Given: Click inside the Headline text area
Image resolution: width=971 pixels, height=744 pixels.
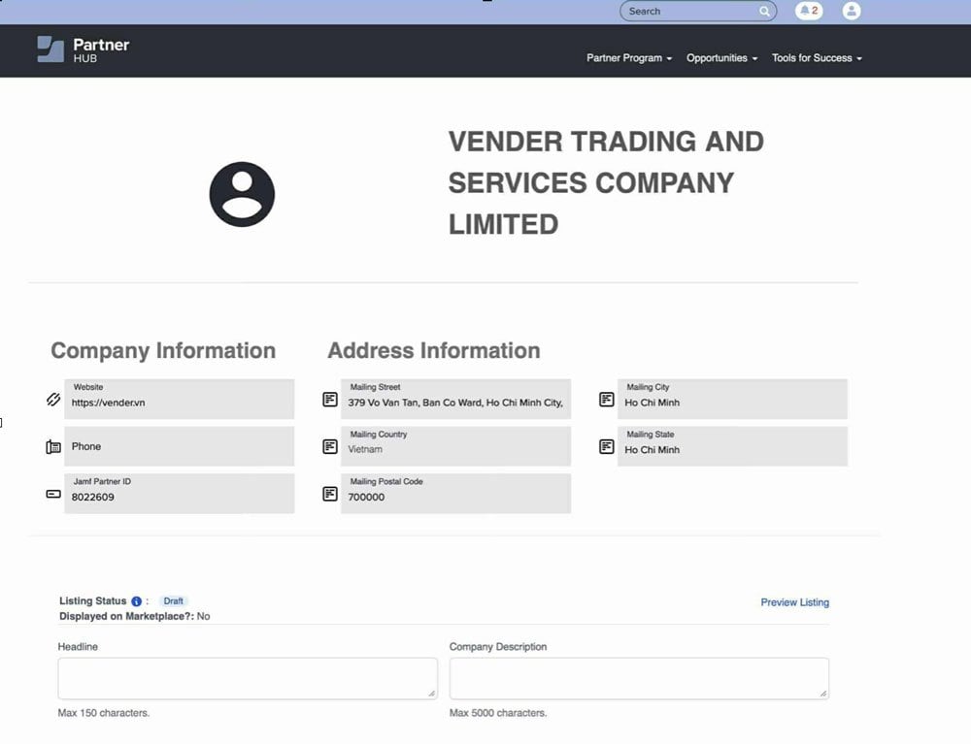Looking at the screenshot, I should [248, 678].
